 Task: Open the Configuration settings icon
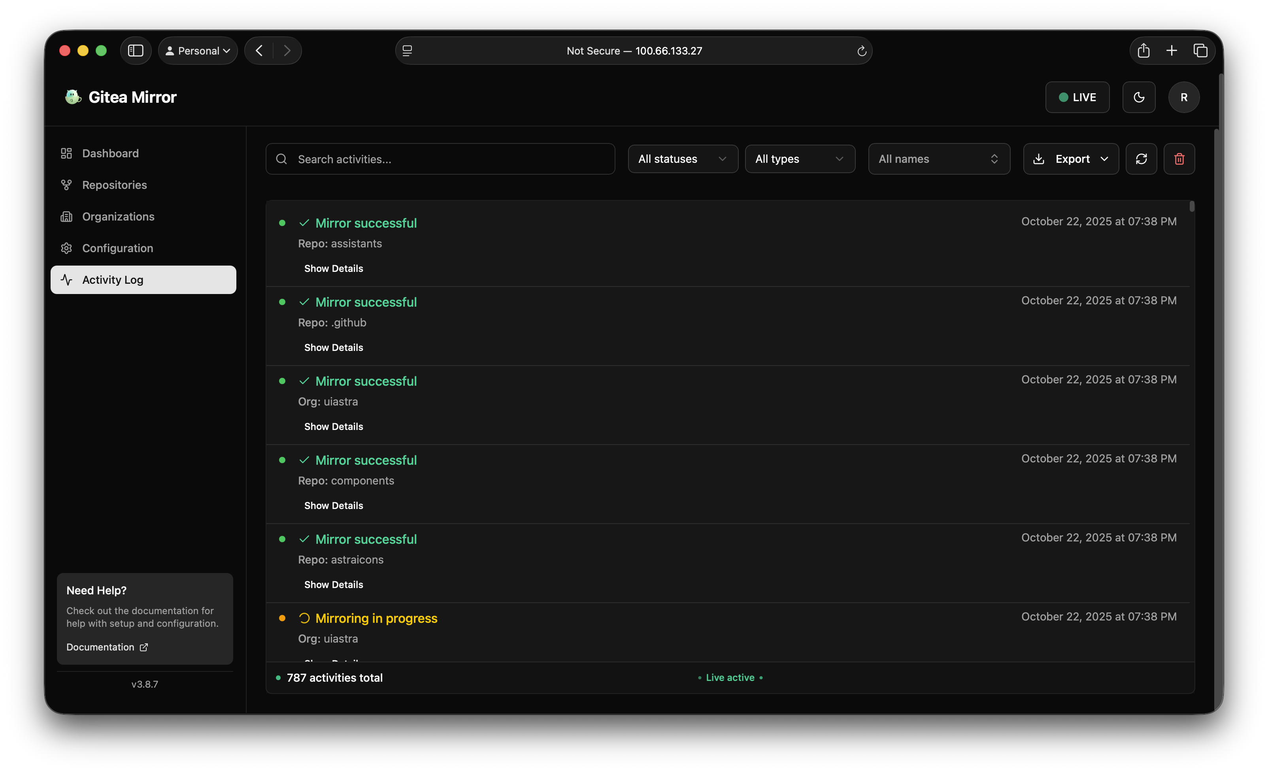coord(67,248)
